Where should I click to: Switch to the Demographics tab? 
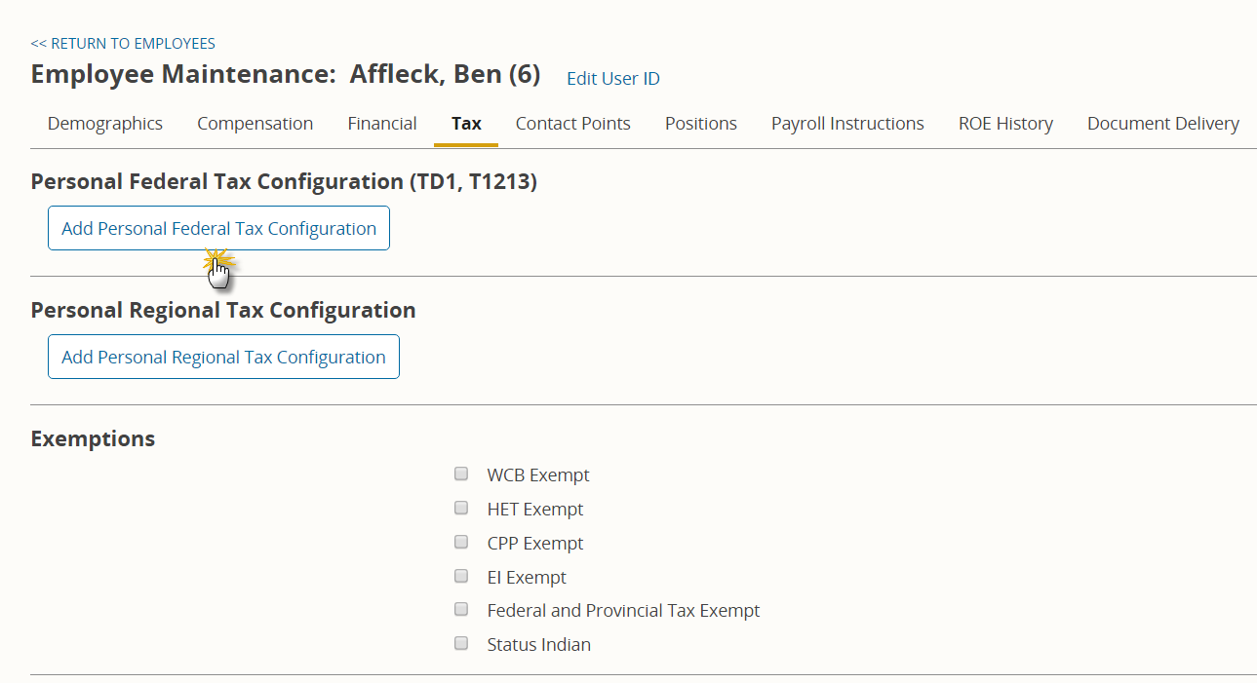(105, 124)
